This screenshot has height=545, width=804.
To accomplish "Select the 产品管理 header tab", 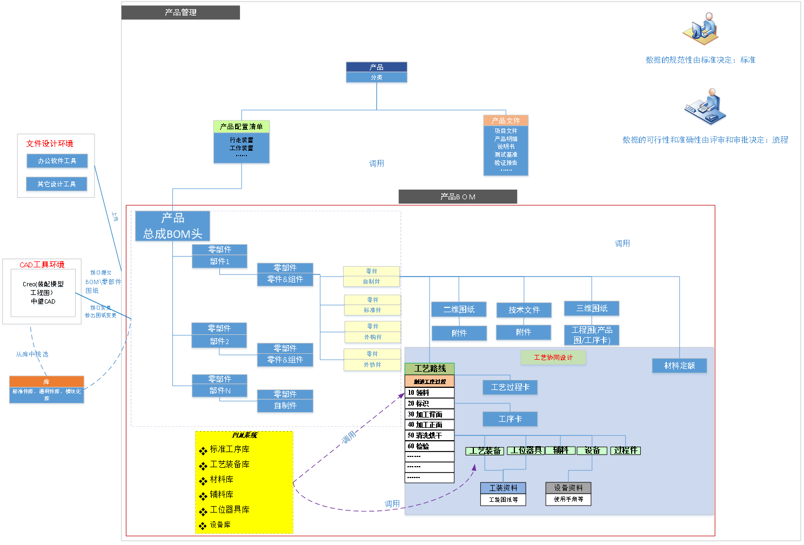I will (181, 12).
